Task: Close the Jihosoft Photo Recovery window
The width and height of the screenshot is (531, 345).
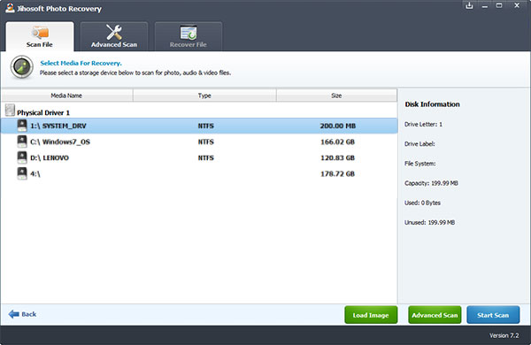Action: [x=517, y=6]
